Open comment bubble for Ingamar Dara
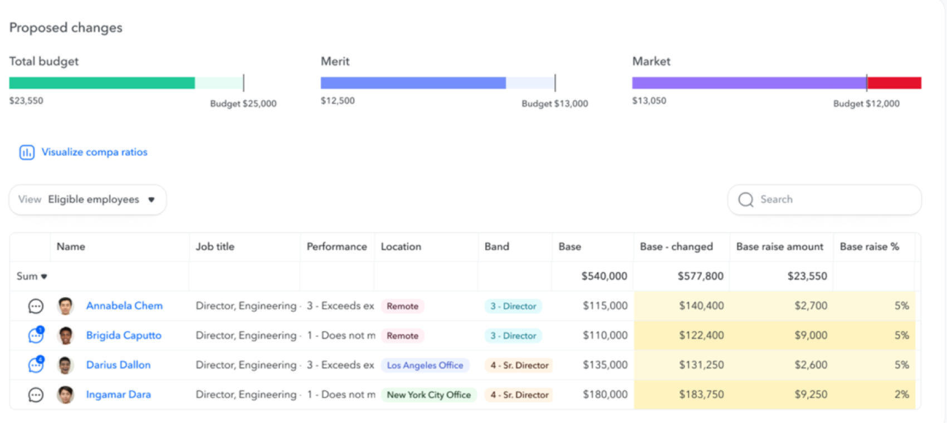947x423 pixels. click(x=36, y=395)
